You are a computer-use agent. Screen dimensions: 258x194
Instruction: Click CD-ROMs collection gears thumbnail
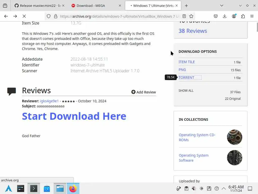tap(235, 137)
